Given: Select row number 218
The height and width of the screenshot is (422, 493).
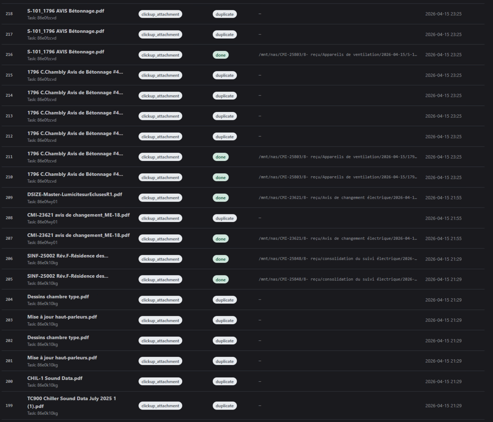Looking at the screenshot, I should tap(9, 14).
